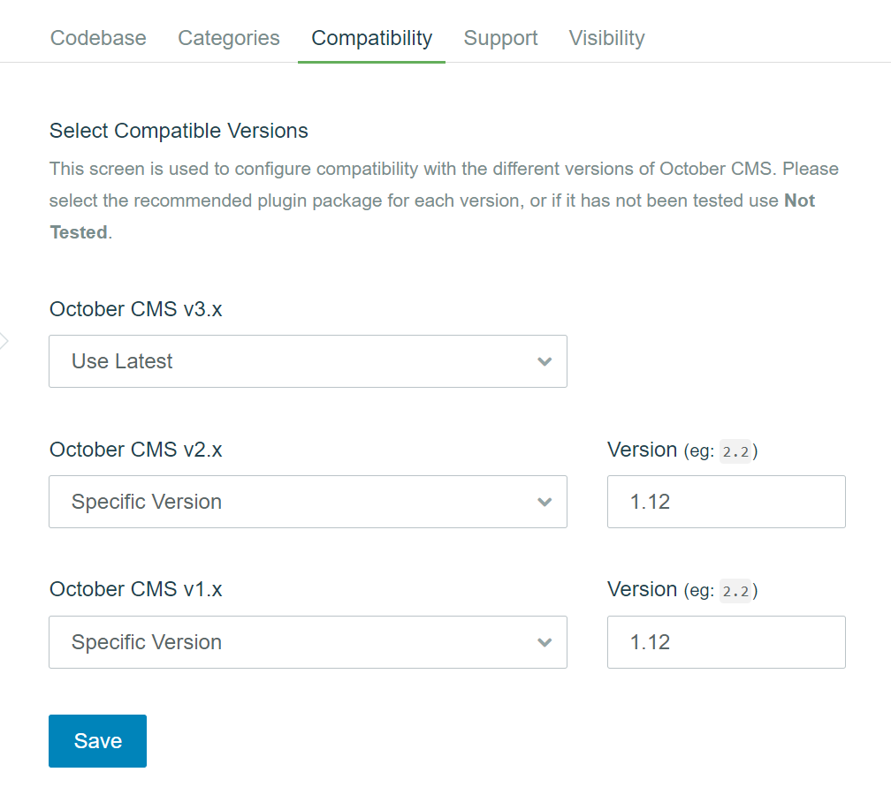Open the October CMS v2.x Specific Version dropdown

[x=308, y=502]
